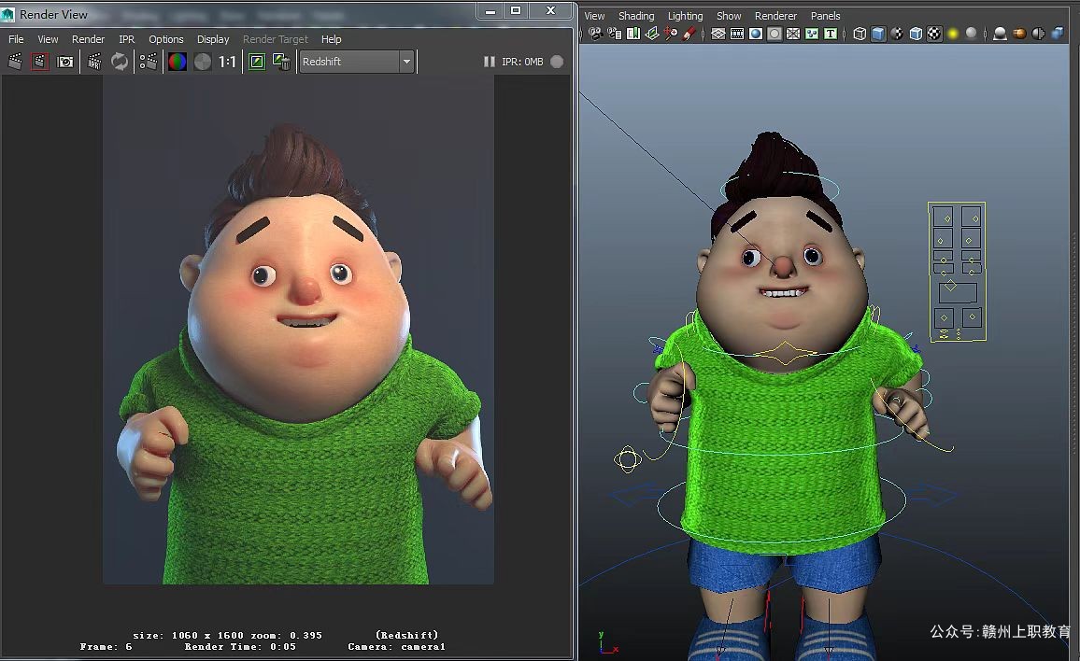This screenshot has height=661, width=1080.
Task: Select the yellow facial control panel rig
Action: (957, 272)
